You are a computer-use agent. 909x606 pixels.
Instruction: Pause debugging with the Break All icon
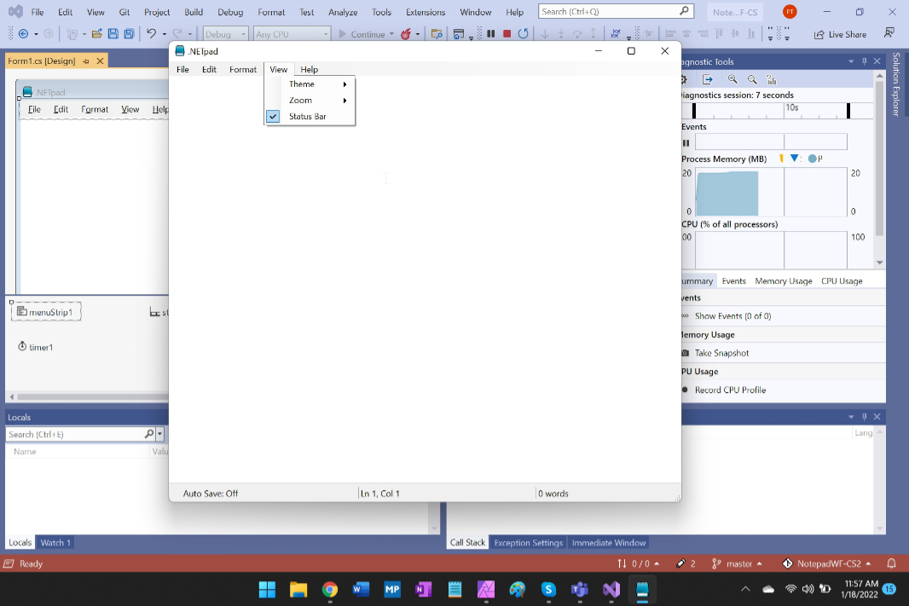pyautogui.click(x=491, y=34)
